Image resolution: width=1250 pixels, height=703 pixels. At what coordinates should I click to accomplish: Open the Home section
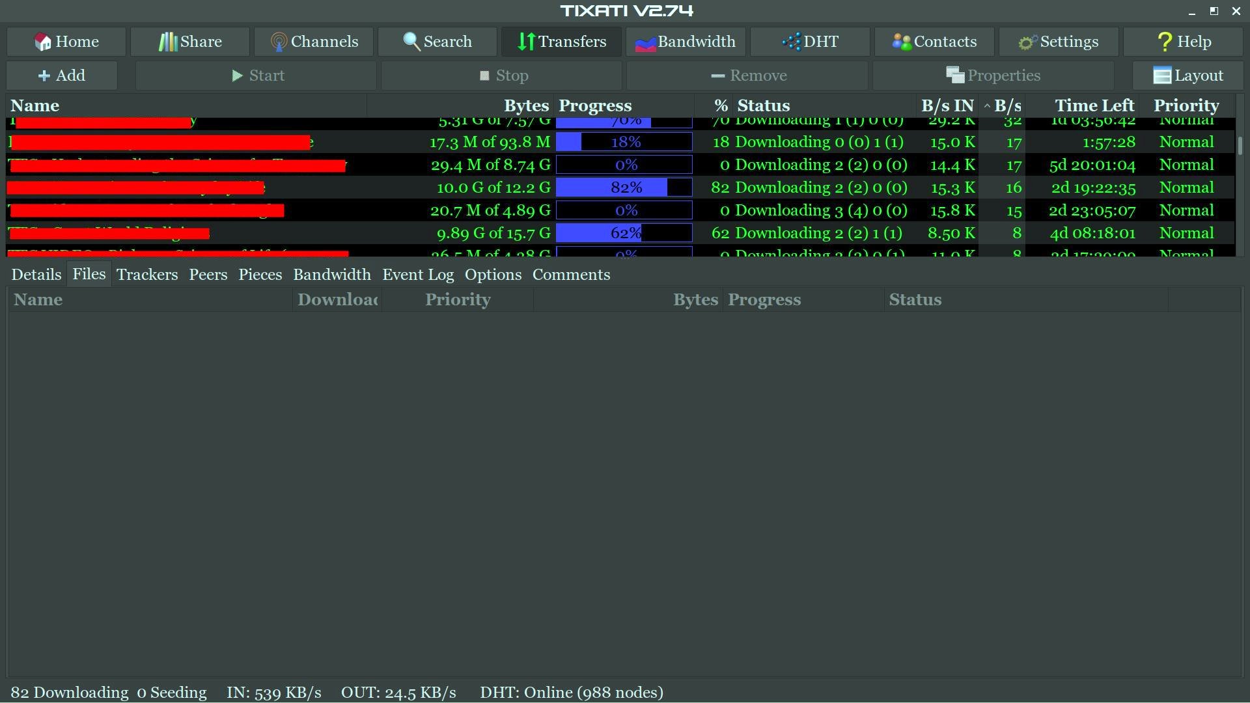[x=66, y=42]
